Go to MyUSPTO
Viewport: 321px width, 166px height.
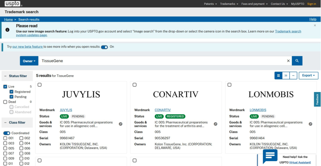tap(297, 4)
